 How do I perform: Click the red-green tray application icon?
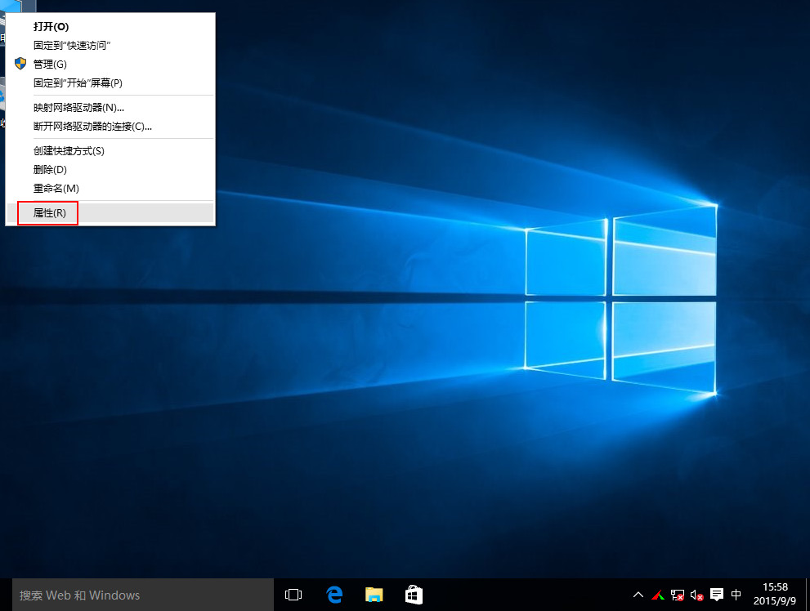coord(658,595)
